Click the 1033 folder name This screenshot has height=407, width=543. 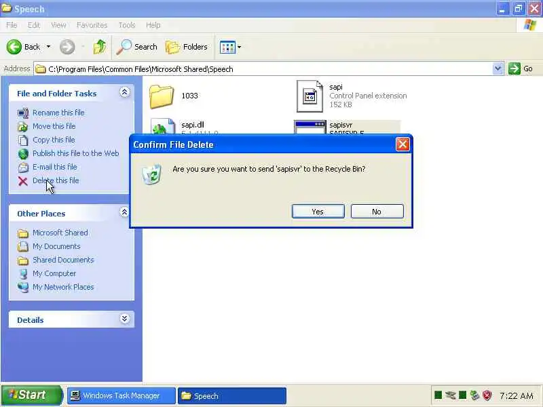(x=189, y=96)
